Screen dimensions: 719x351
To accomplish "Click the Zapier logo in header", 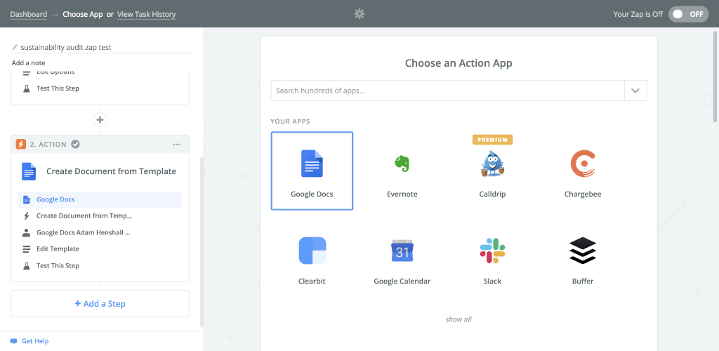I will coord(359,14).
